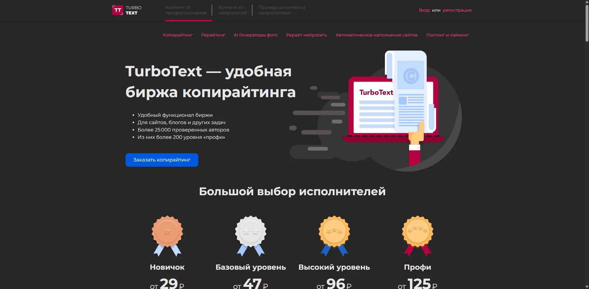This screenshot has height=289, width=589.
Task: Click the page vertical scrollbar thumb
Action: coord(587,23)
